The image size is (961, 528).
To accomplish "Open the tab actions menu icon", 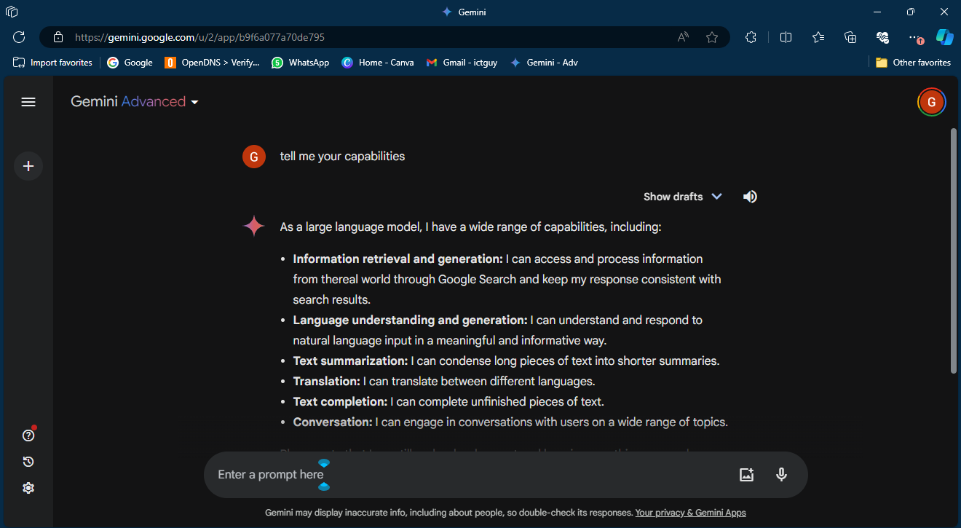I will (x=12, y=12).
